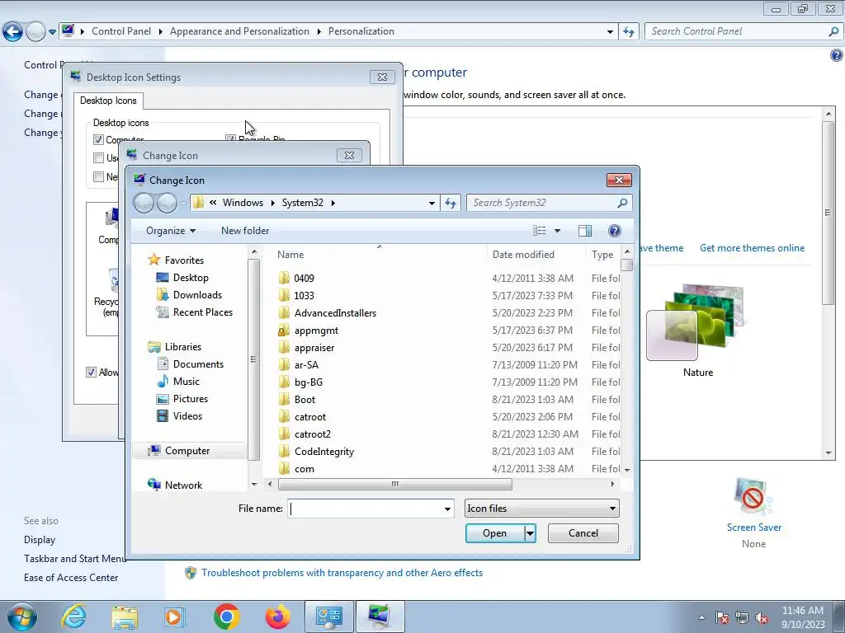Select the CodeIntegrity folder
This screenshot has height=633, width=845.
pyautogui.click(x=323, y=451)
